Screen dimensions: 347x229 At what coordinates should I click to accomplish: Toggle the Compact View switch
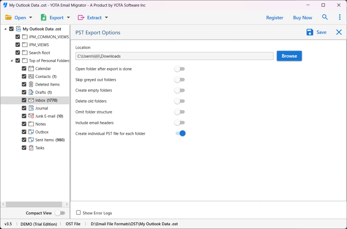[60, 213]
